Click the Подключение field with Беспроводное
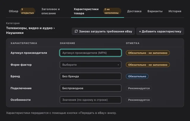 click(91, 88)
